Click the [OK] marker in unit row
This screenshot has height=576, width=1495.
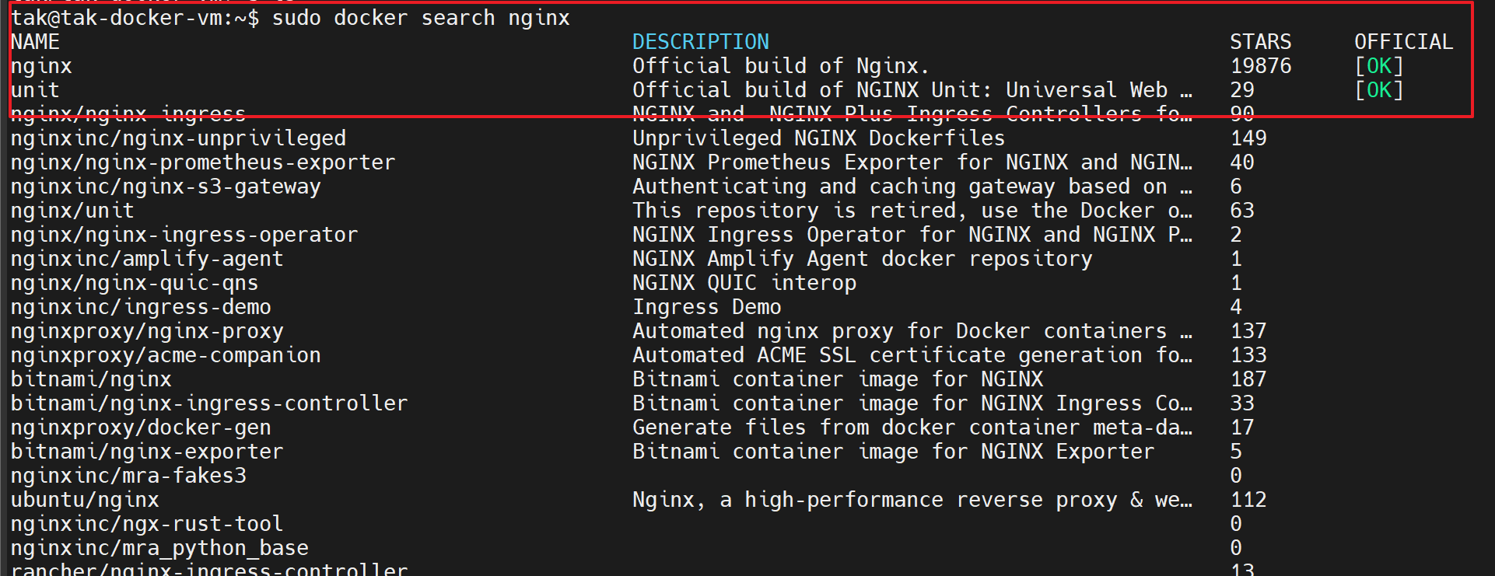coord(1379,90)
